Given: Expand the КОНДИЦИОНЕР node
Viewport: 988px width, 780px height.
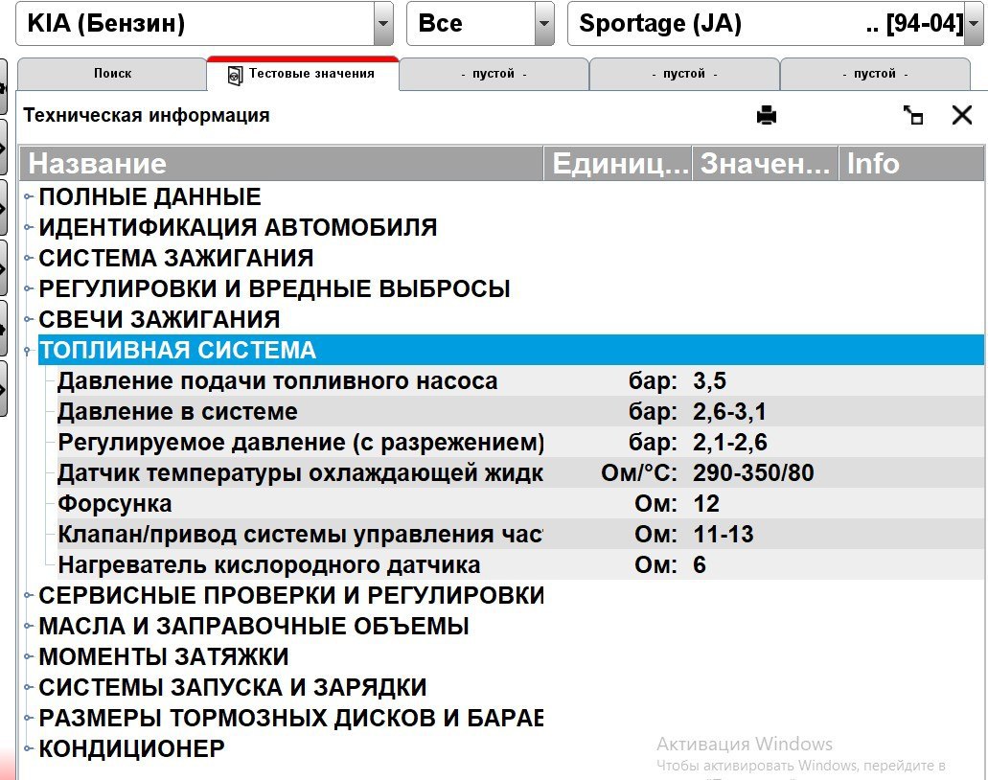Looking at the screenshot, I should pos(28,747).
